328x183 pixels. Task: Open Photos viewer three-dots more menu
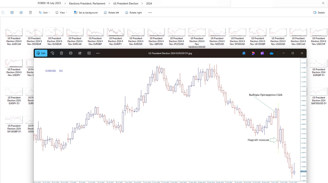coord(98,53)
